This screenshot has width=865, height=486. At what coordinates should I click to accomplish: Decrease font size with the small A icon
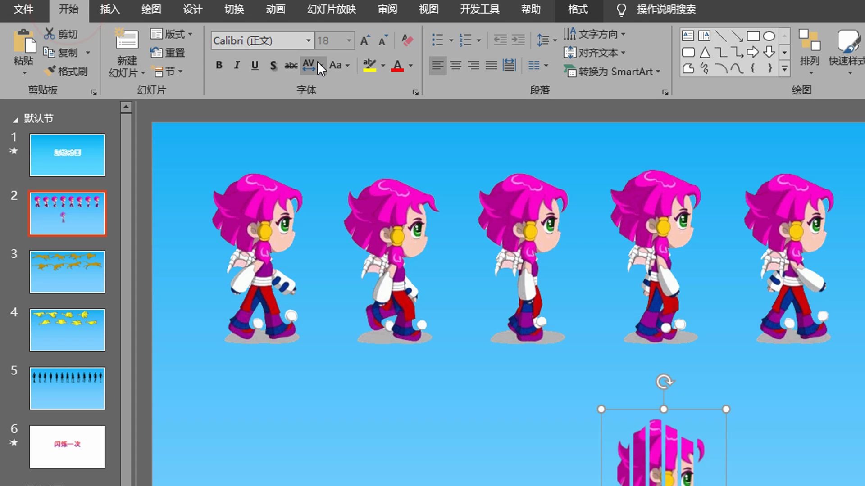[383, 40]
